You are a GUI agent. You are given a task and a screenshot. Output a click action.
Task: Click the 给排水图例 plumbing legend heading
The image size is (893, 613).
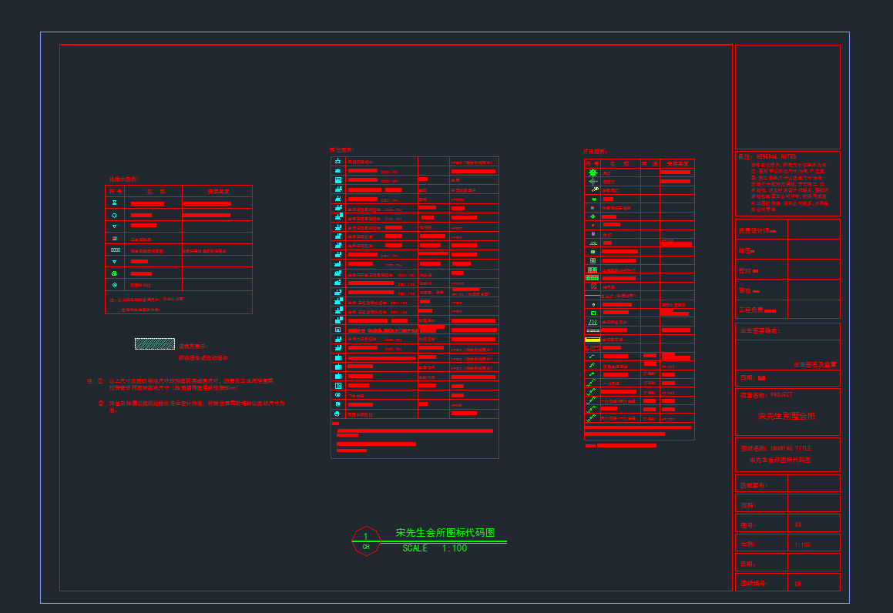pyautogui.click(x=123, y=179)
